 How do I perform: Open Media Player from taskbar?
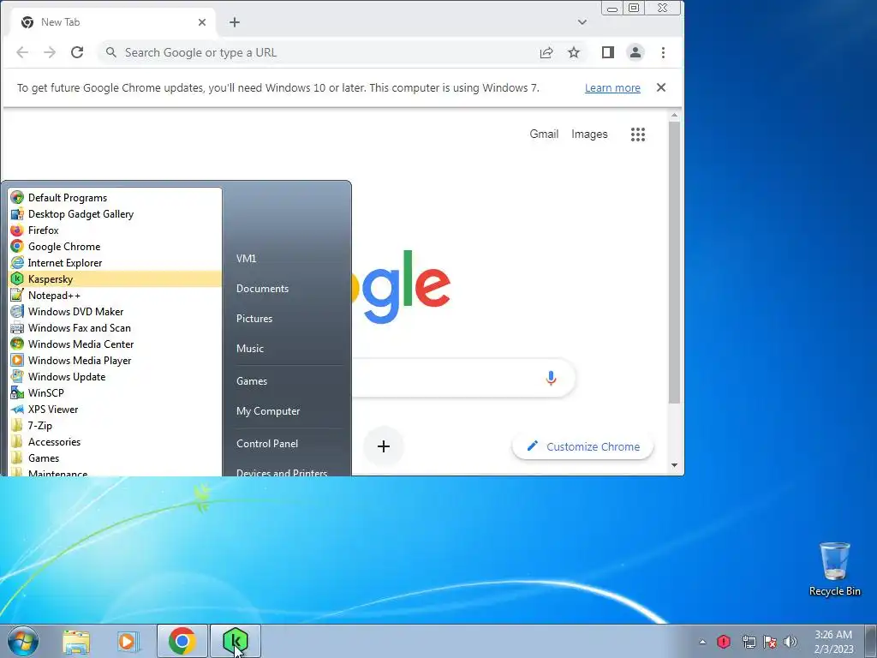click(128, 641)
